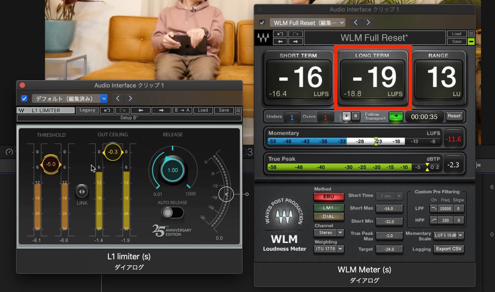Viewport: 495px width, 292px height.
Task: Click the LPF frequency 15000 field
Action: tap(446, 208)
